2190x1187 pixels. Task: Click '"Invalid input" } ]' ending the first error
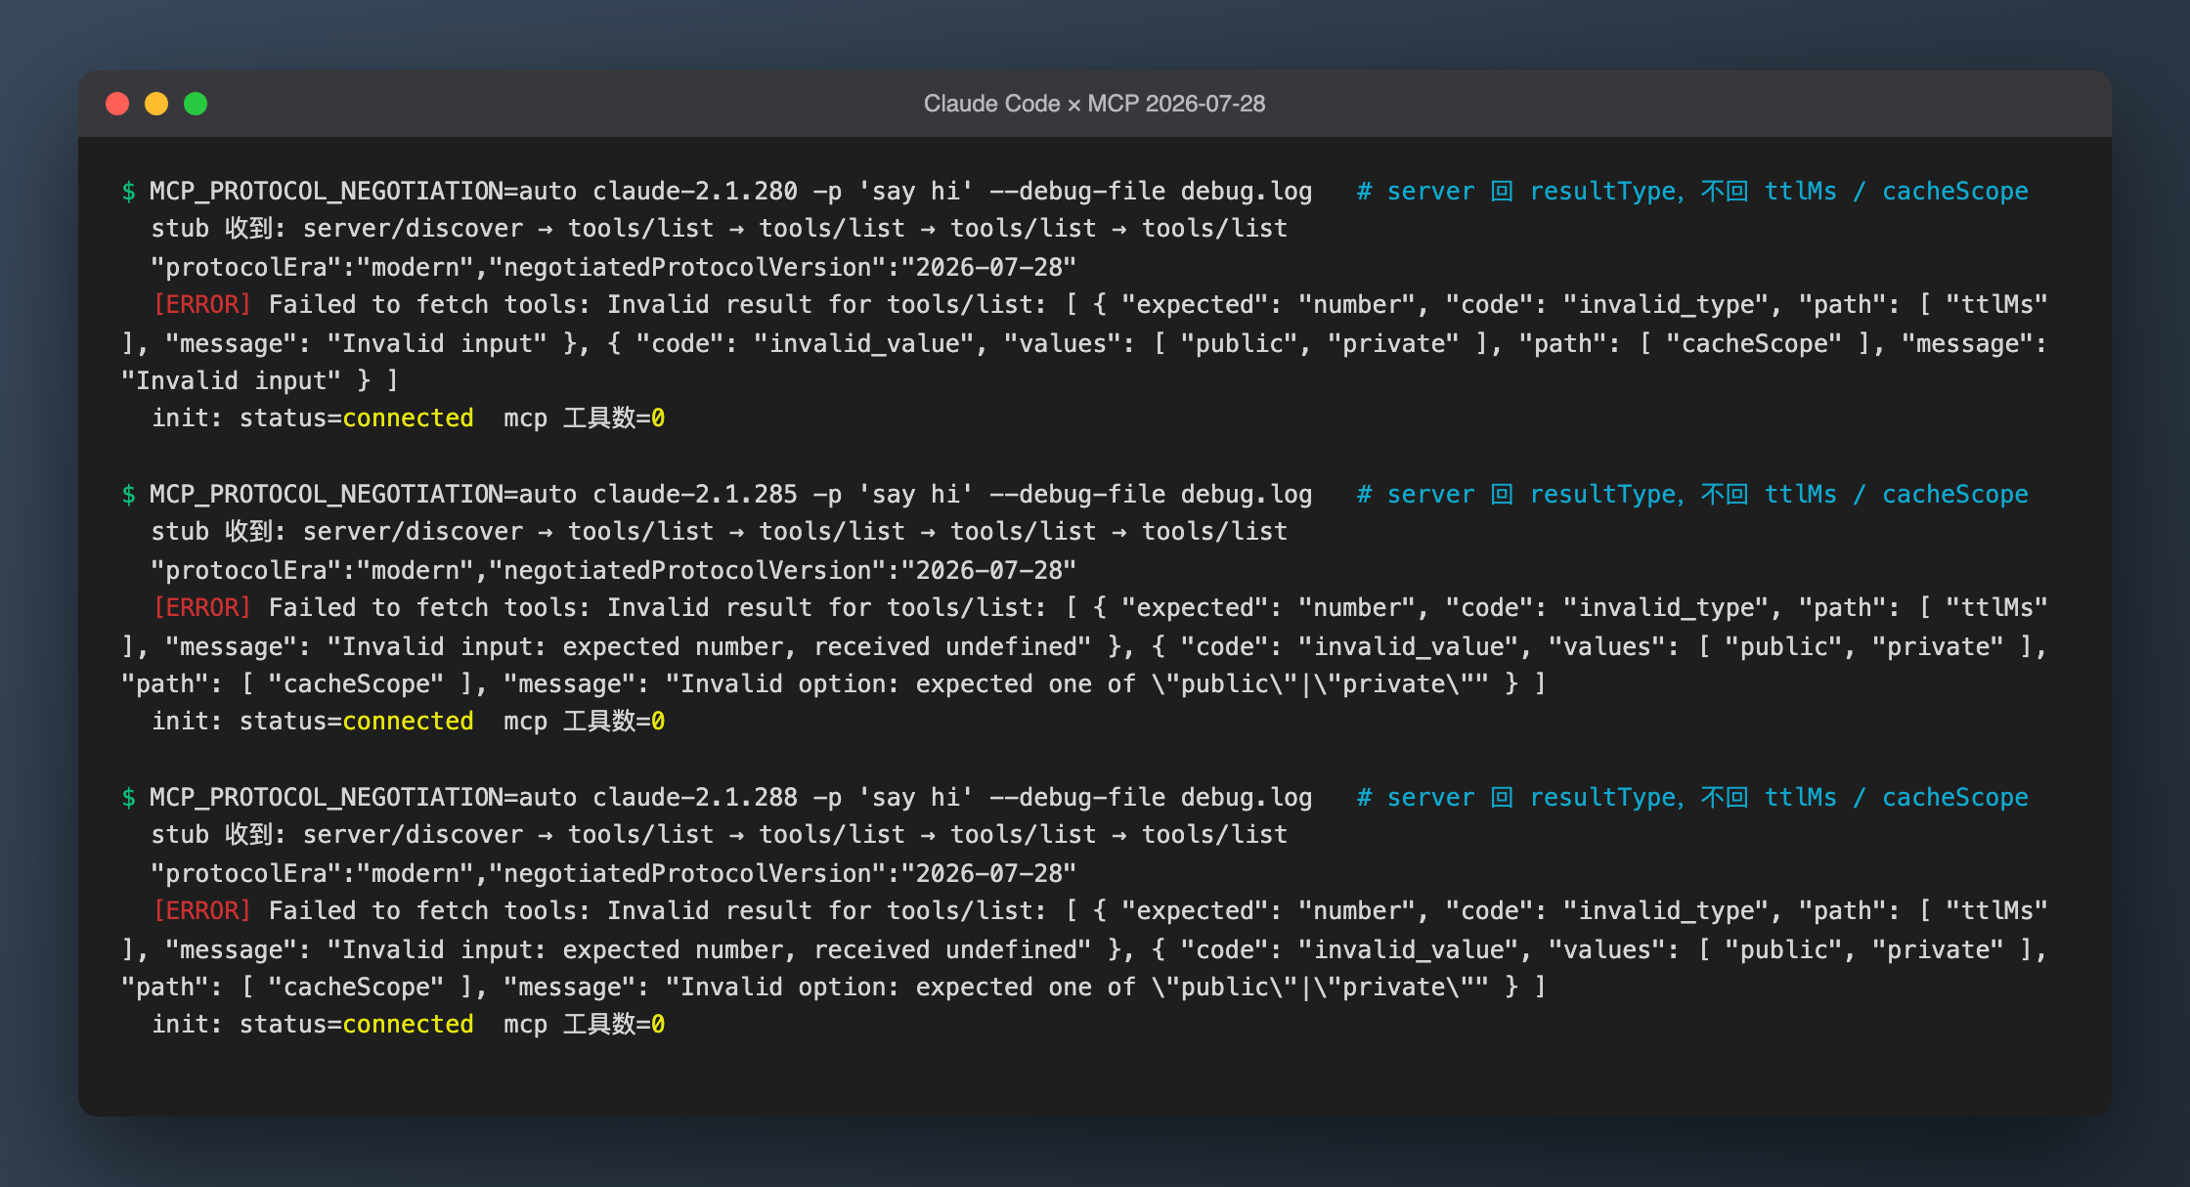coord(260,380)
